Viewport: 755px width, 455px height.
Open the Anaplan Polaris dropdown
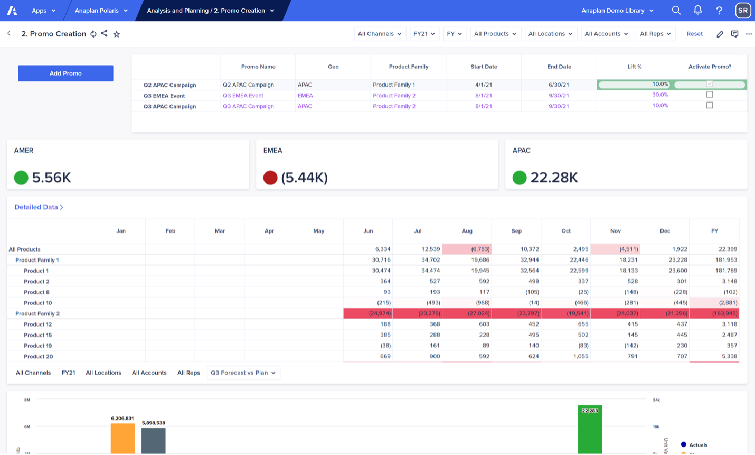pos(101,11)
